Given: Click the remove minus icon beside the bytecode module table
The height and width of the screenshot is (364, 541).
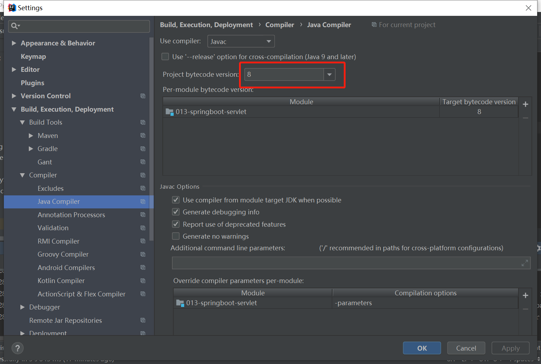Looking at the screenshot, I should click(x=526, y=118).
